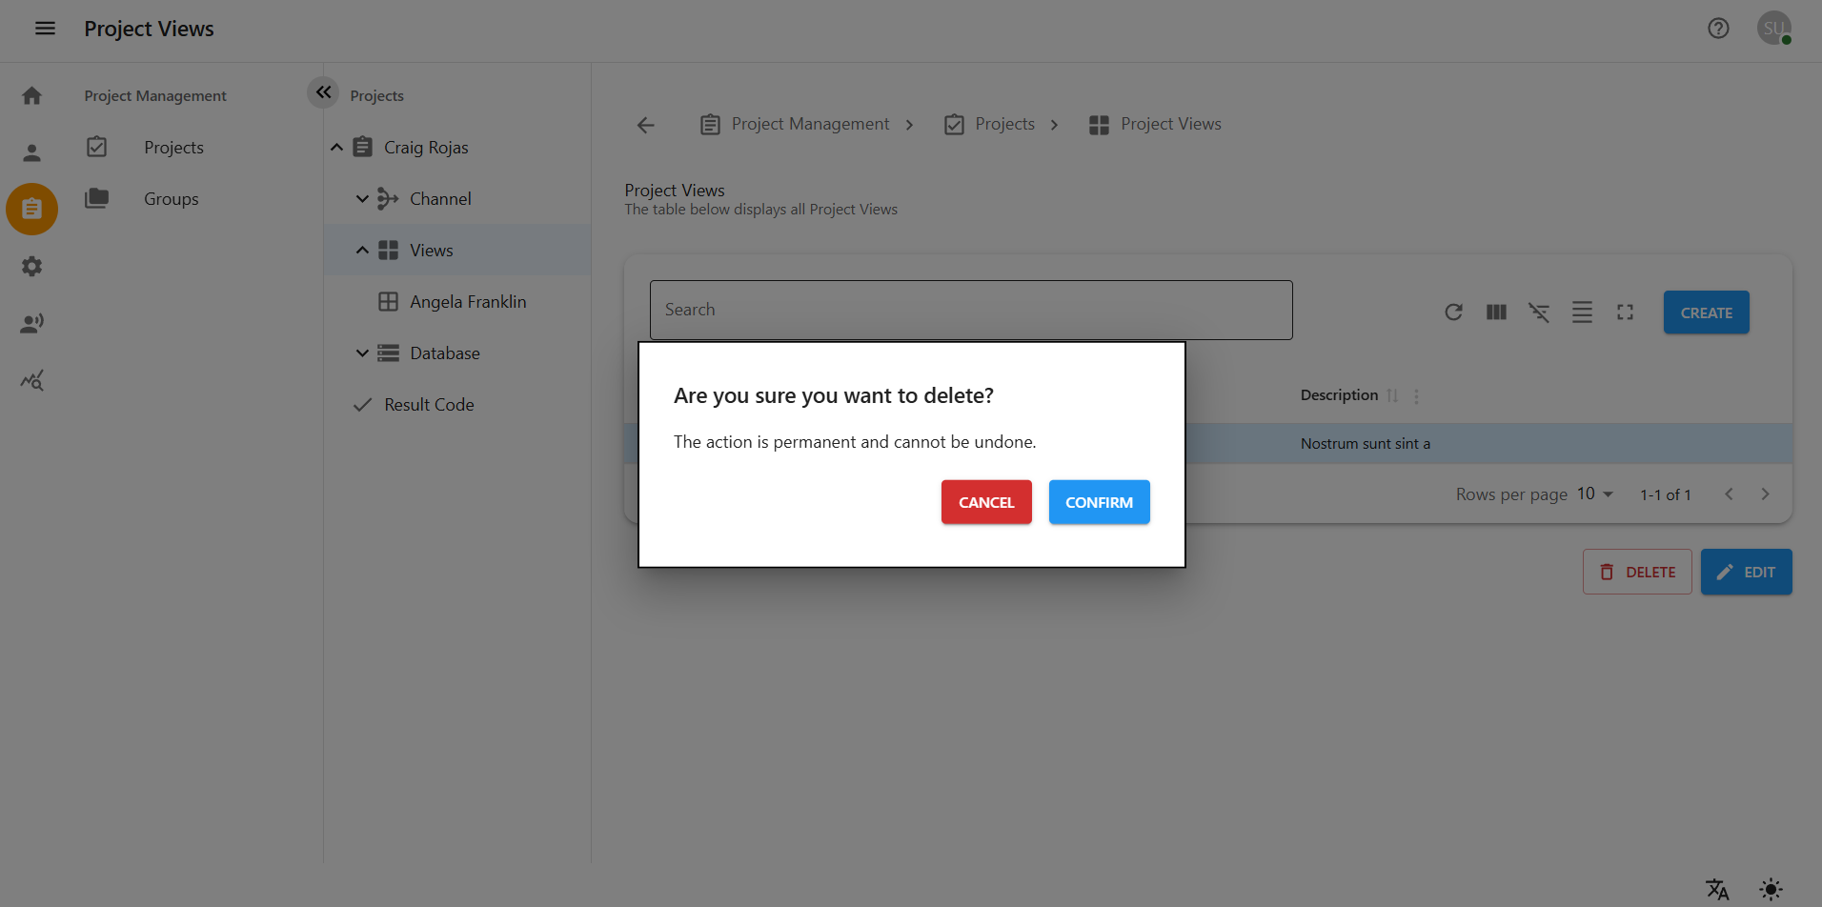This screenshot has height=907, width=1822.
Task: Cancel the deletion dialog
Action: (x=985, y=502)
